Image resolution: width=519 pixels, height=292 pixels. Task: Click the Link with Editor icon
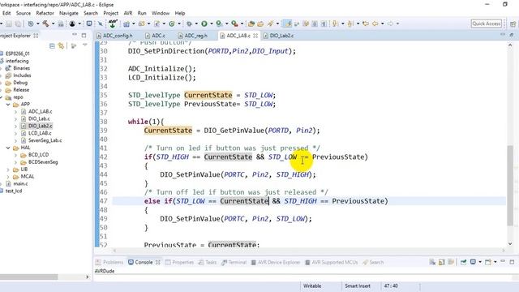61,45
